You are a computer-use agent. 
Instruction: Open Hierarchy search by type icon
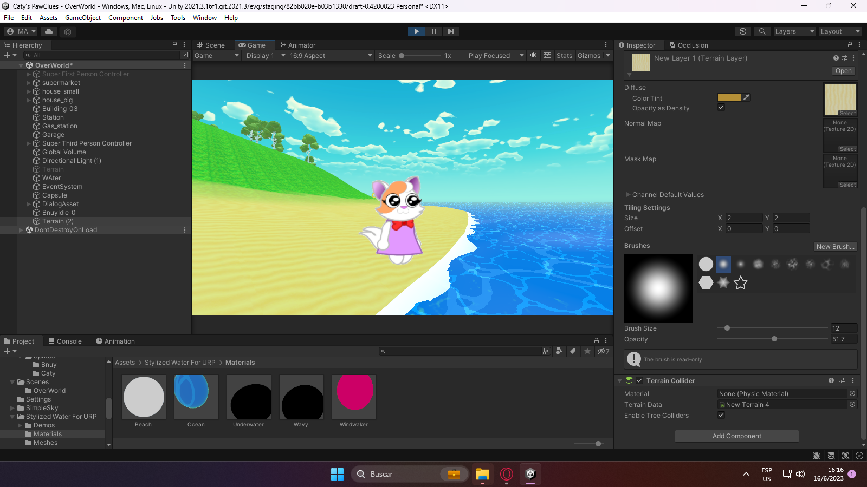(x=185, y=55)
